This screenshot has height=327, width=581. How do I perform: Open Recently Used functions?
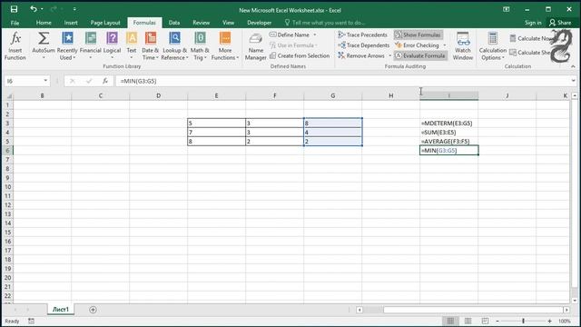[x=67, y=46]
